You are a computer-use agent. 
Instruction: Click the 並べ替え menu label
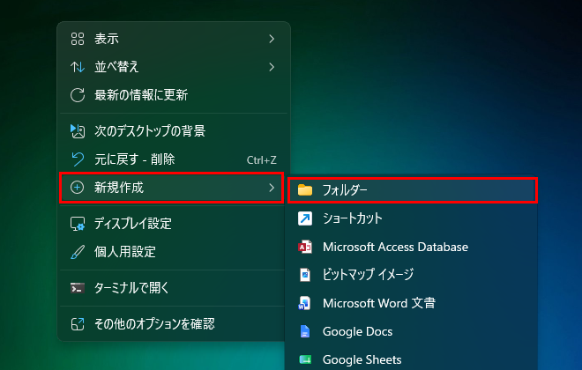(116, 67)
